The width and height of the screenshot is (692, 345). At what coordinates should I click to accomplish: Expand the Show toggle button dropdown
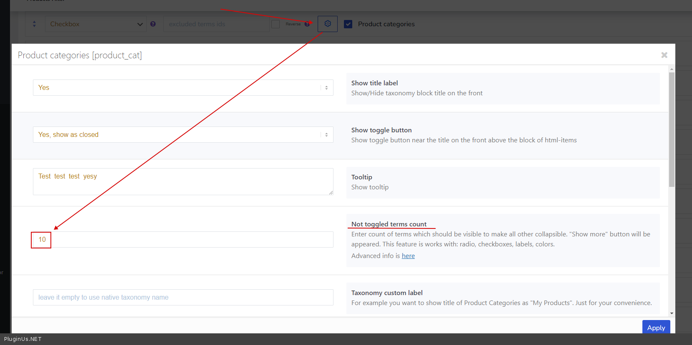pos(183,135)
